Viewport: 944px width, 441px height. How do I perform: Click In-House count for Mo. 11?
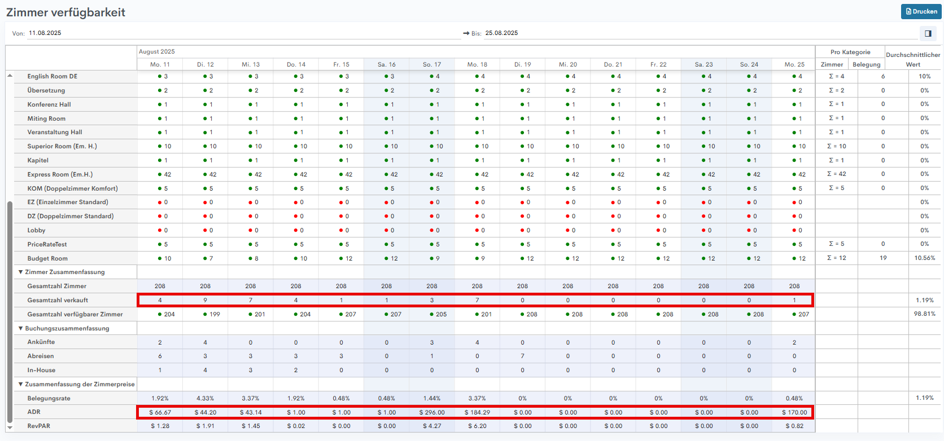click(x=160, y=370)
